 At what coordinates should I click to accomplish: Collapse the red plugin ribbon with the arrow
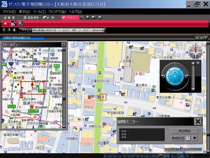[5, 24]
